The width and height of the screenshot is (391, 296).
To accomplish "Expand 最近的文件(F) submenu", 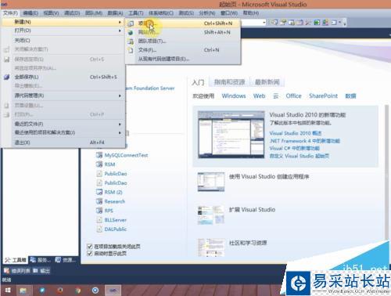I will click(63, 124).
